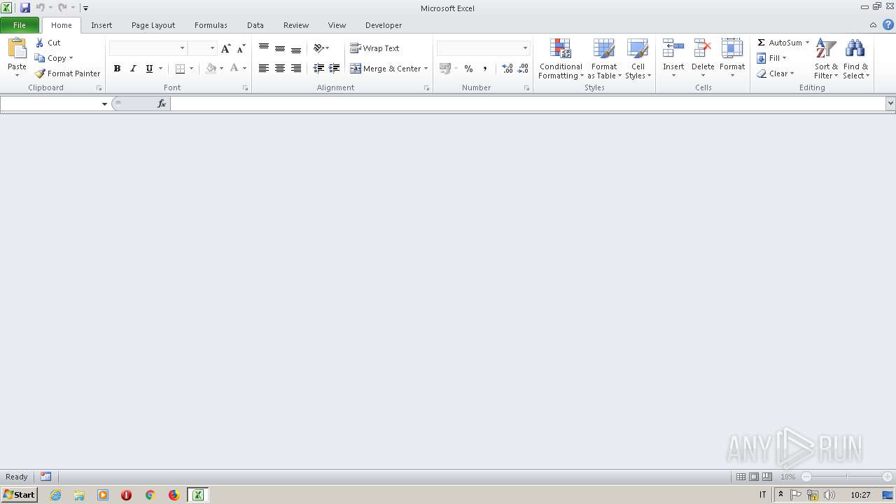Screen dimensions: 896x504
Task: Switch to the Insert tab
Action: [101, 25]
